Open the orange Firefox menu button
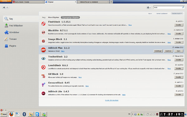Viewport: 187px width, 117px height. pyautogui.click(x=6, y=1)
